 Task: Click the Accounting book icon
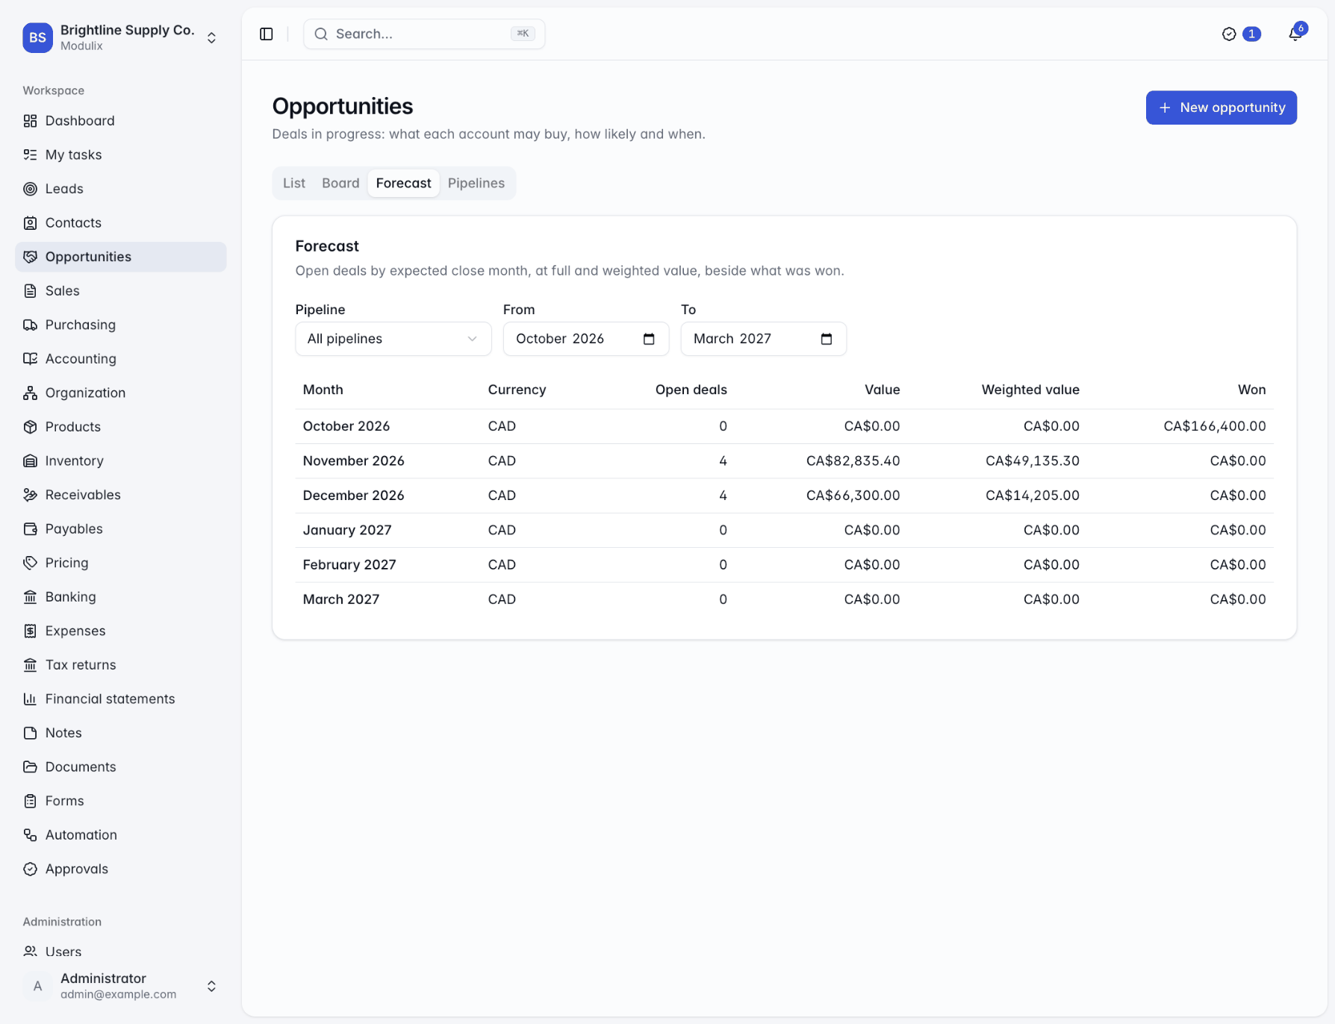click(x=30, y=359)
